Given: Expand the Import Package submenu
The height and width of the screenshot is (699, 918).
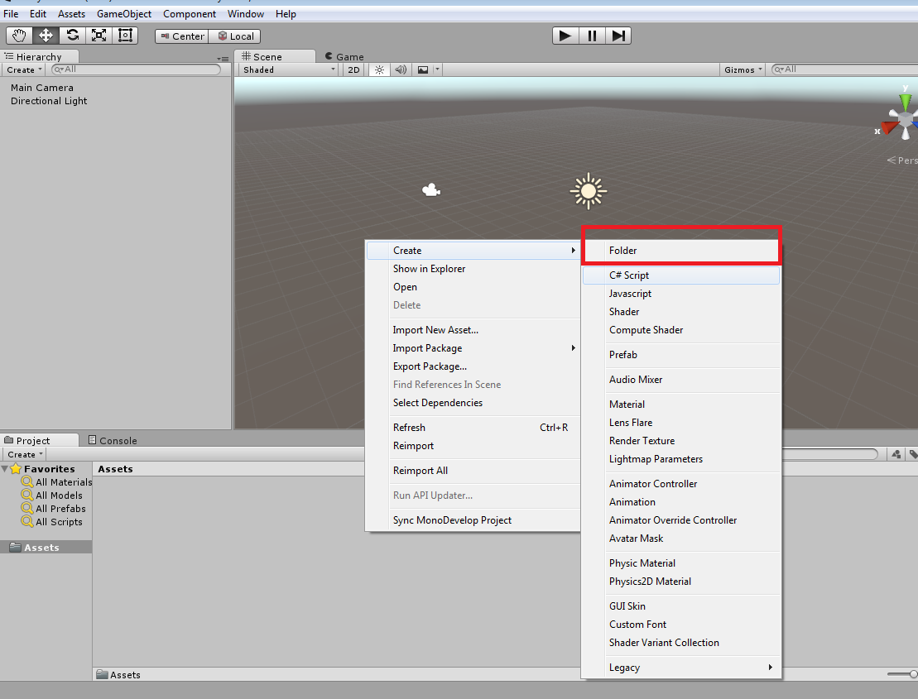Looking at the screenshot, I should pyautogui.click(x=473, y=348).
